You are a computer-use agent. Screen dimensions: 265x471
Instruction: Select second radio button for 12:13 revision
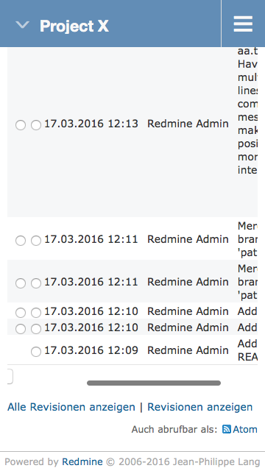(36, 125)
